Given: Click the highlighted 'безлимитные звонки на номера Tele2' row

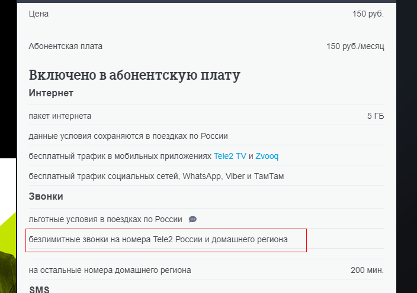Looking at the screenshot, I should [166, 240].
